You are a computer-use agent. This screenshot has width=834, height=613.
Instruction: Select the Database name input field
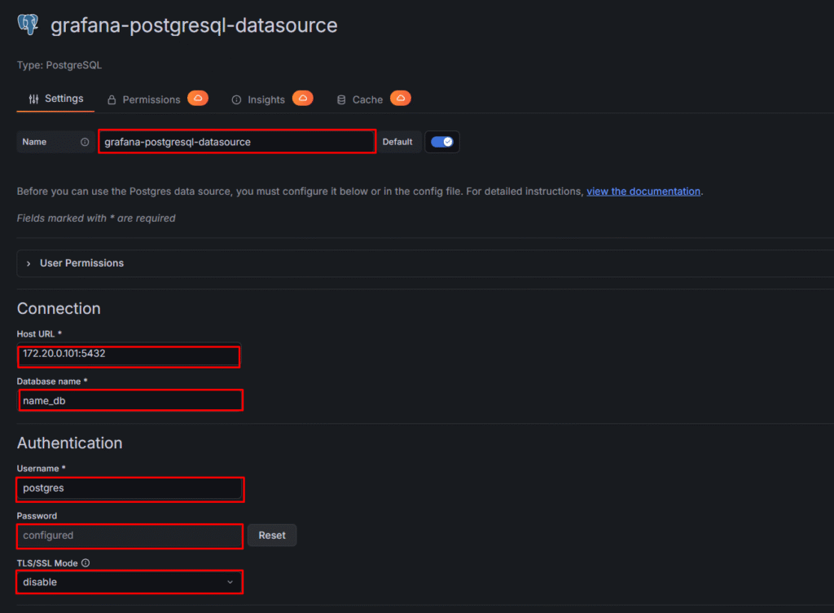129,400
